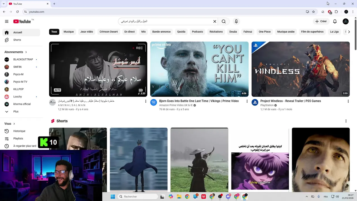Open the BLACKOUTTRAP subscription channel
357x201 pixels.
(x=21, y=59)
